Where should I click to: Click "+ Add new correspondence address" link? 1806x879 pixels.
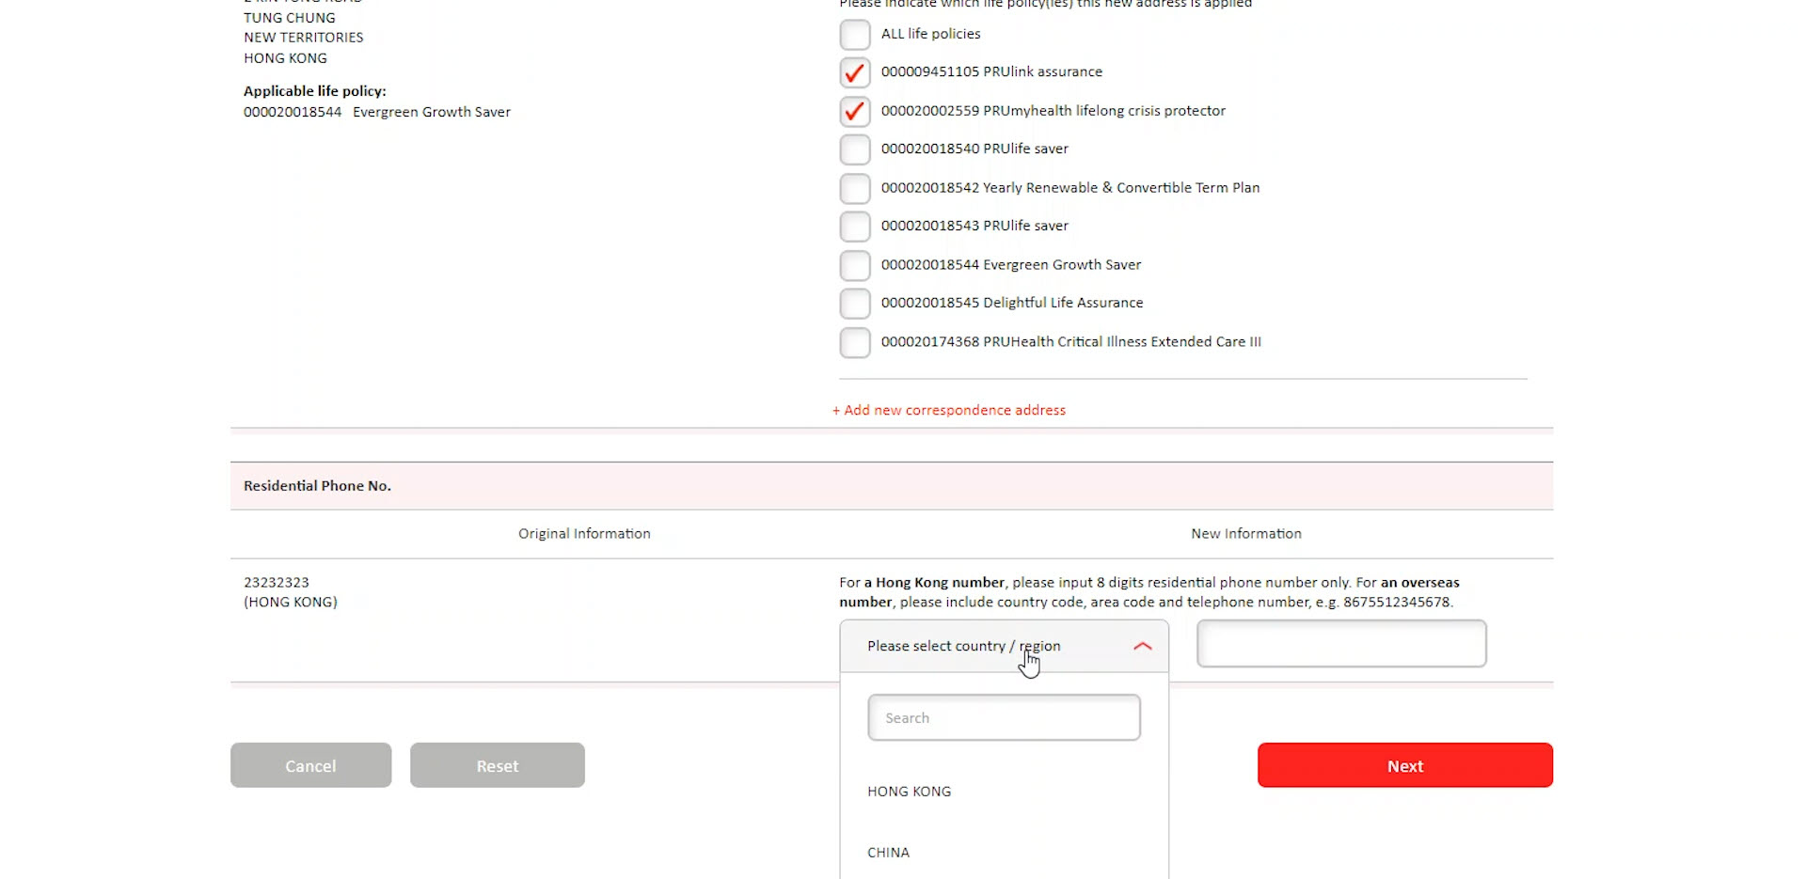pos(948,410)
